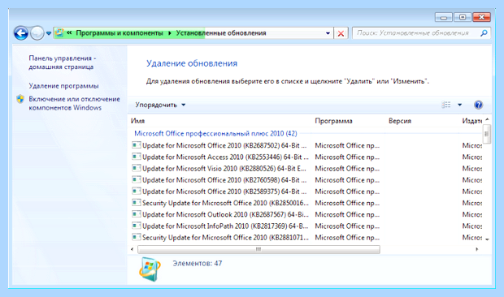
Task: Click the icon of security update KB2881071
Action: point(137,237)
